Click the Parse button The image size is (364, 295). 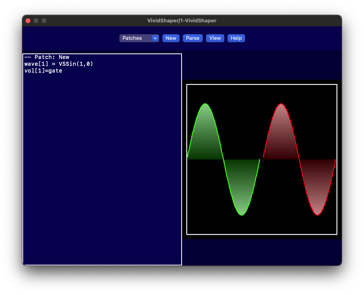[x=192, y=38]
